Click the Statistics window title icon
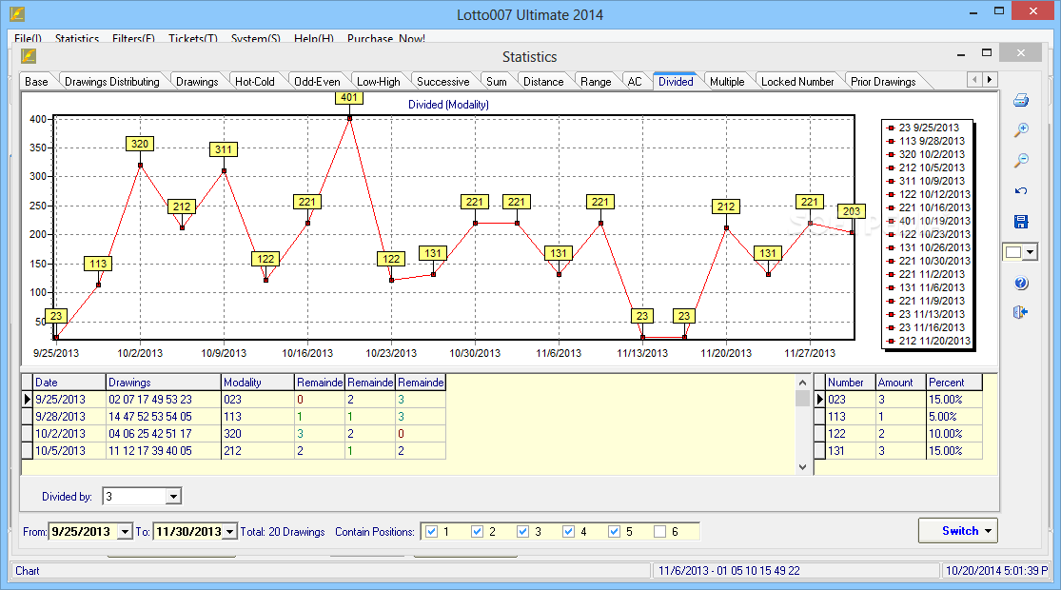This screenshot has height=590, width=1061. pos(29,56)
